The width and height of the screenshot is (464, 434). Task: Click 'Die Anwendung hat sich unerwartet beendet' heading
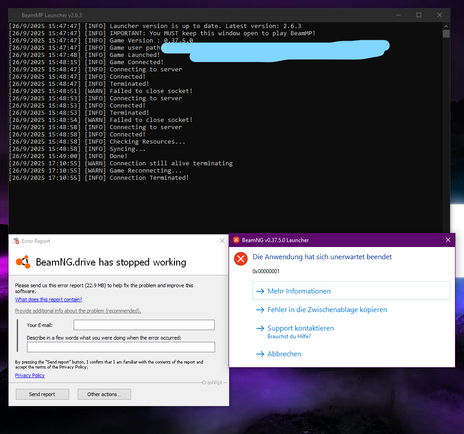pyautogui.click(x=322, y=257)
